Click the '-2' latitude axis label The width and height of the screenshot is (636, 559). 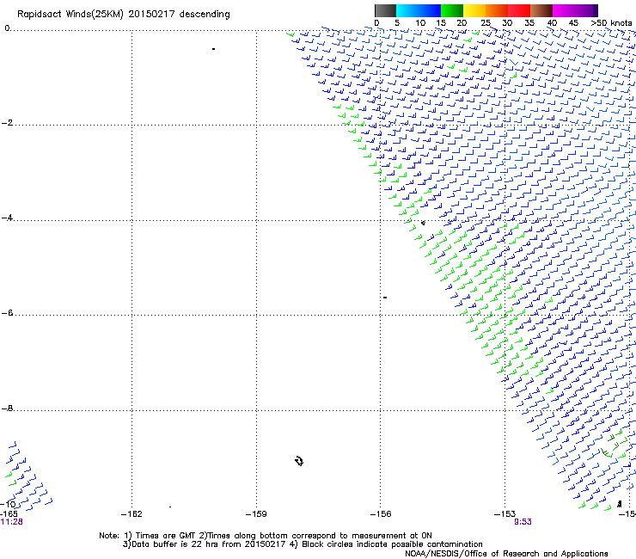pos(7,123)
